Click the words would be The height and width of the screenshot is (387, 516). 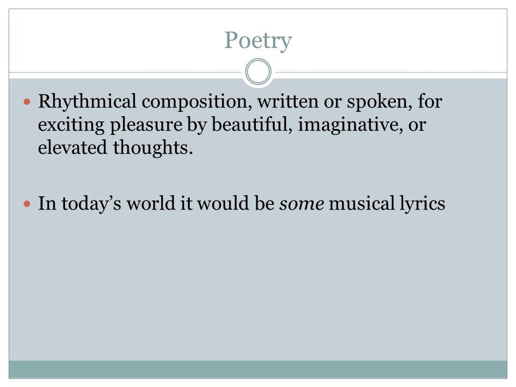235,203
